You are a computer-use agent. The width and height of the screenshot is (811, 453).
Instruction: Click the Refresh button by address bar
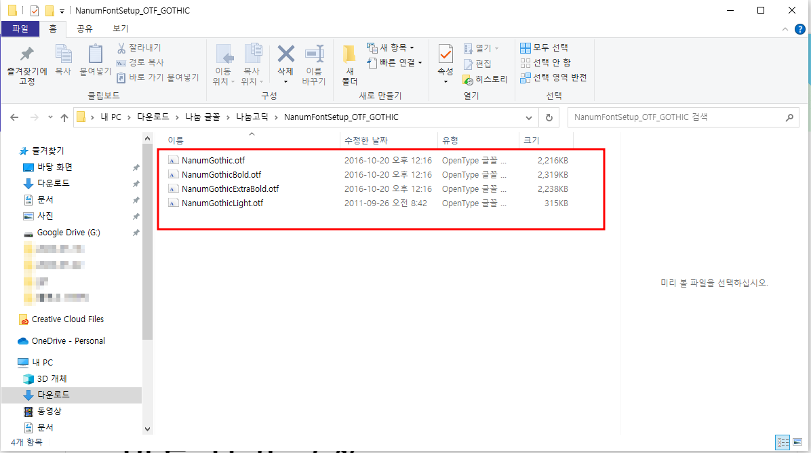[x=549, y=117]
